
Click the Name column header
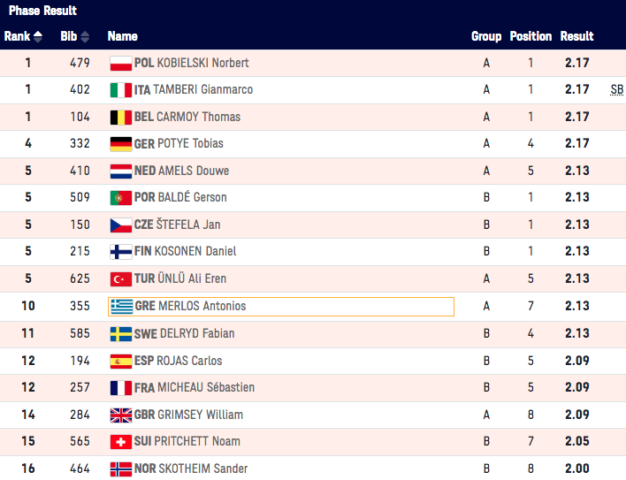[122, 36]
